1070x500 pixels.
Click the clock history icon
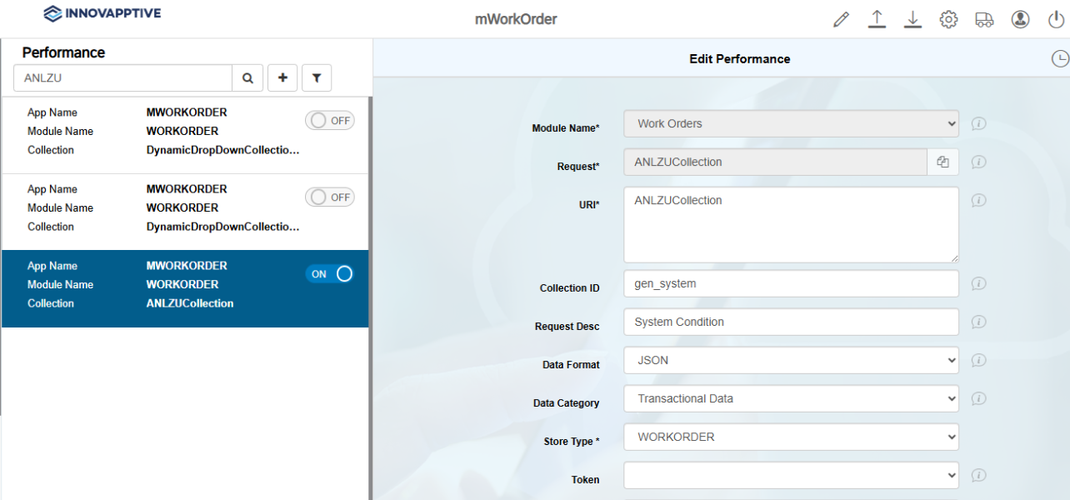(x=1059, y=58)
